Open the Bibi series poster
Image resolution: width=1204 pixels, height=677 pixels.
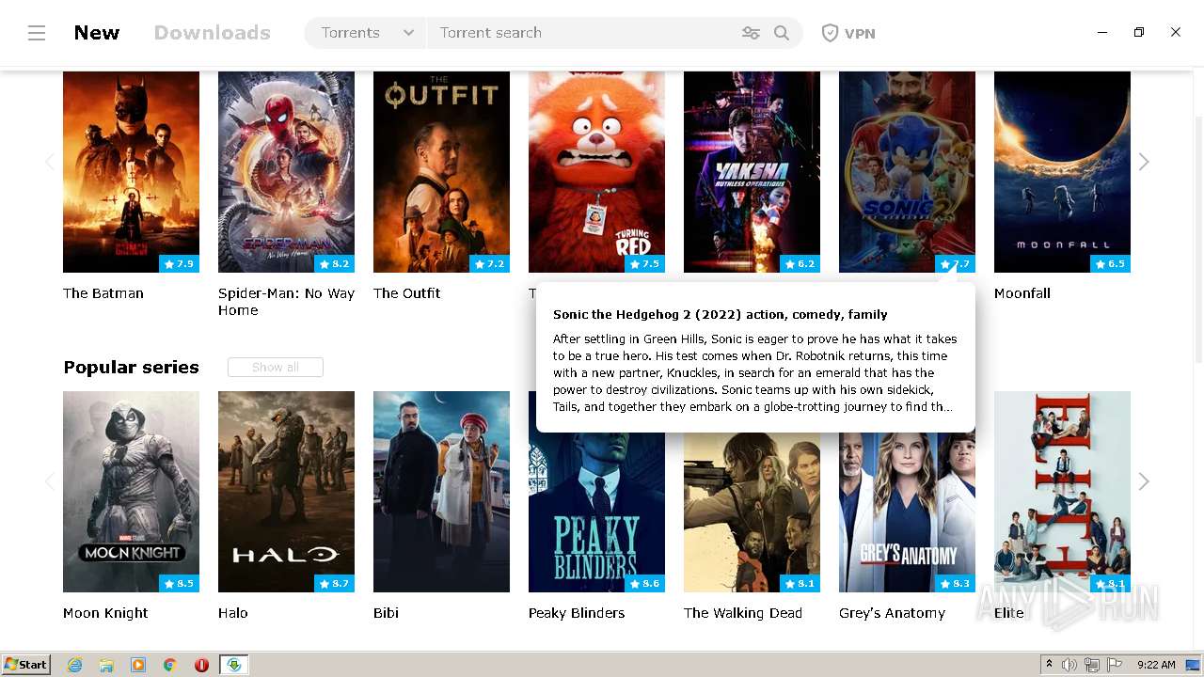point(441,492)
